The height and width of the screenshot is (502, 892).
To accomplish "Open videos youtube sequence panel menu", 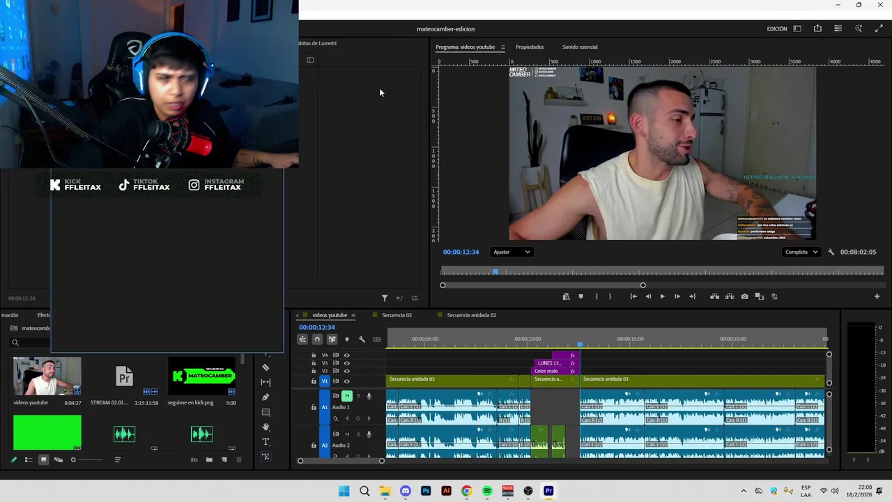I will point(353,315).
